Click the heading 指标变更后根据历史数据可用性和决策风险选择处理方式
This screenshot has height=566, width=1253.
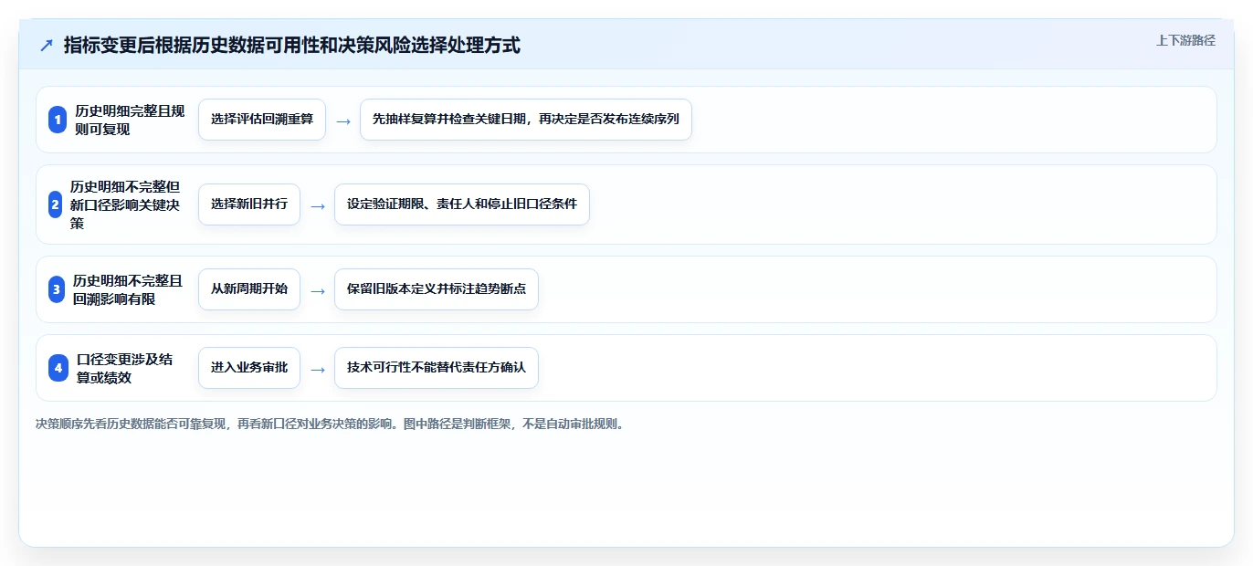point(292,45)
